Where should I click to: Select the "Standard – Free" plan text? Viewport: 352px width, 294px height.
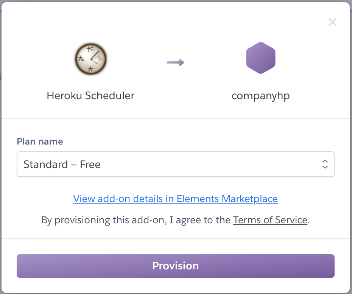point(62,165)
